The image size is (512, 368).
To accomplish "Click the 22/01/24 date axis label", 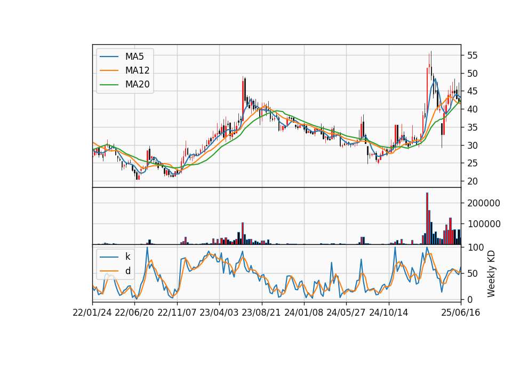I will click(92, 313).
